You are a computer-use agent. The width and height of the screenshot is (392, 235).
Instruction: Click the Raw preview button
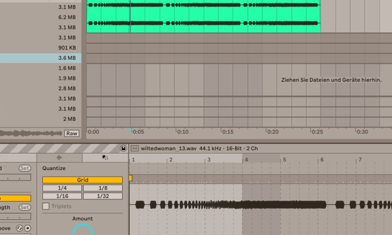72,134
